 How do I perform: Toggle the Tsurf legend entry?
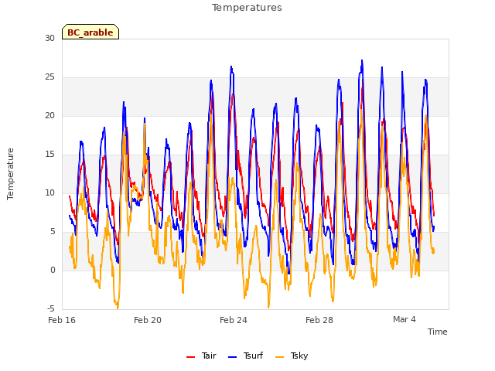point(245,356)
